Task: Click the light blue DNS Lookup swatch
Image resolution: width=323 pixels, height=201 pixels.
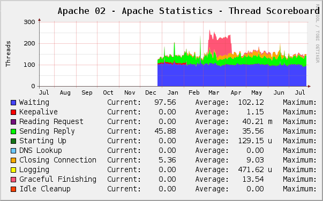Action: click(x=13, y=151)
